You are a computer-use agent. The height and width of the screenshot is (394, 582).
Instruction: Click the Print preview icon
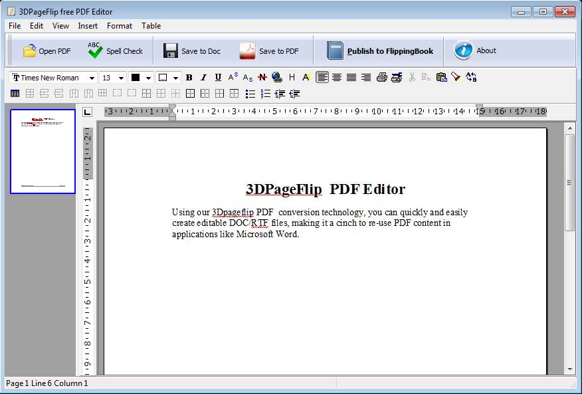tap(397, 78)
